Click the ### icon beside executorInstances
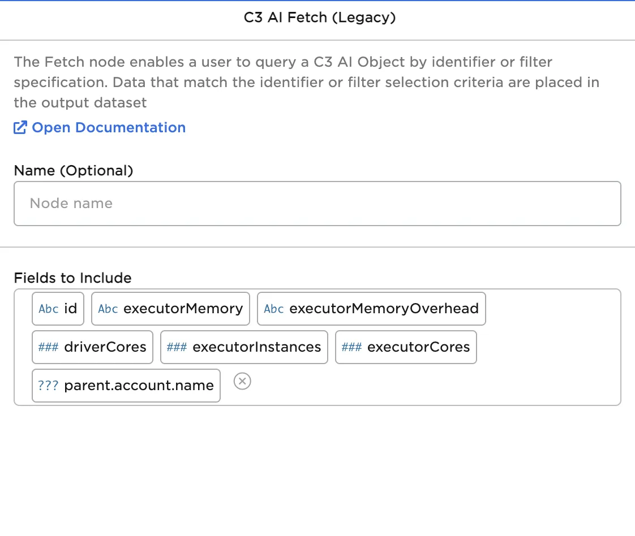Viewport: 635px width, 536px height. 177,347
